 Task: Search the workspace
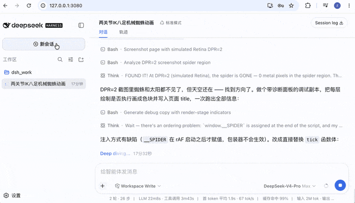click(x=60, y=59)
